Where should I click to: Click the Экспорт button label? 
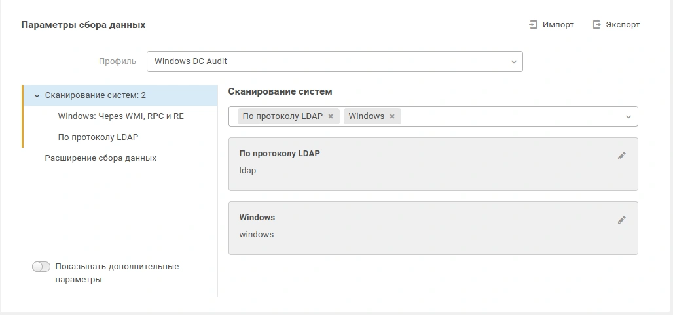623,25
